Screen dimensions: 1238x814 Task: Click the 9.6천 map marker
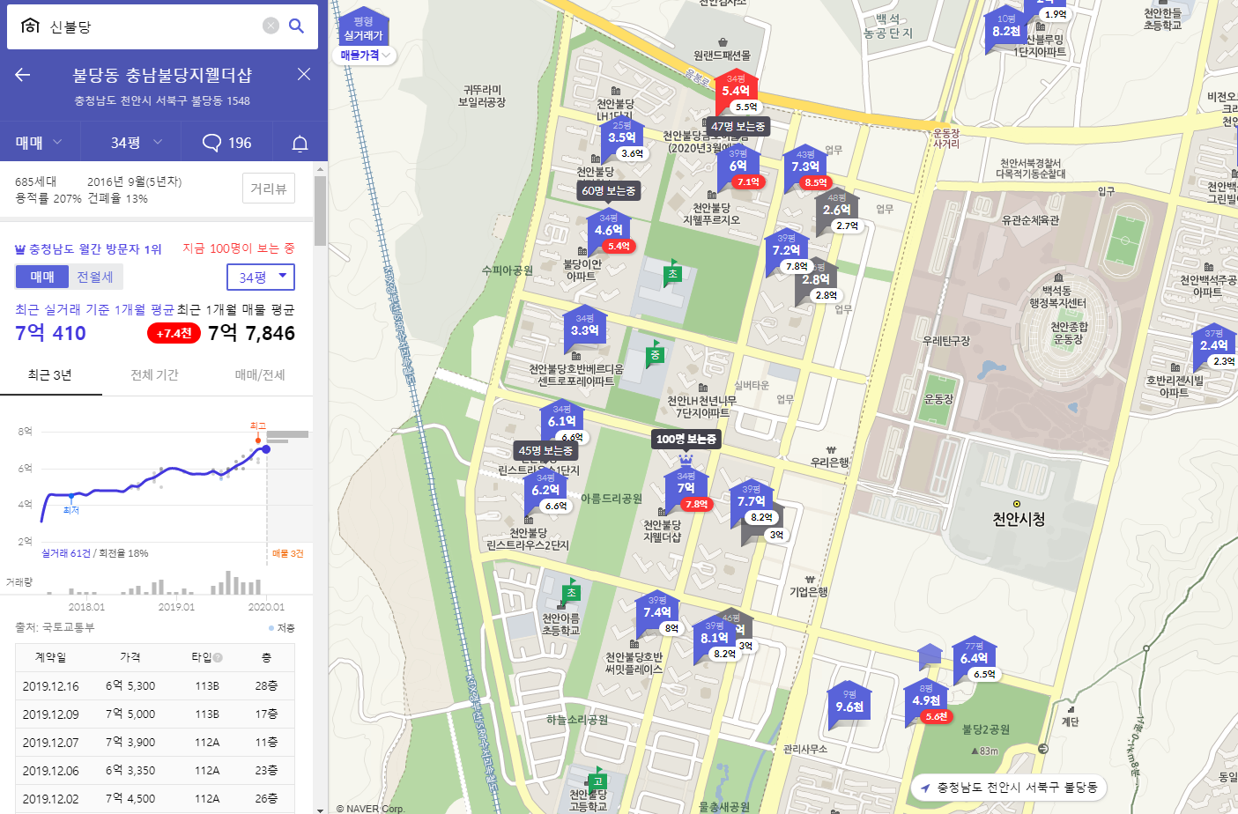tap(849, 707)
